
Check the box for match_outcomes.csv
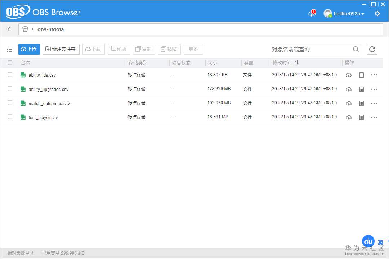(10, 103)
